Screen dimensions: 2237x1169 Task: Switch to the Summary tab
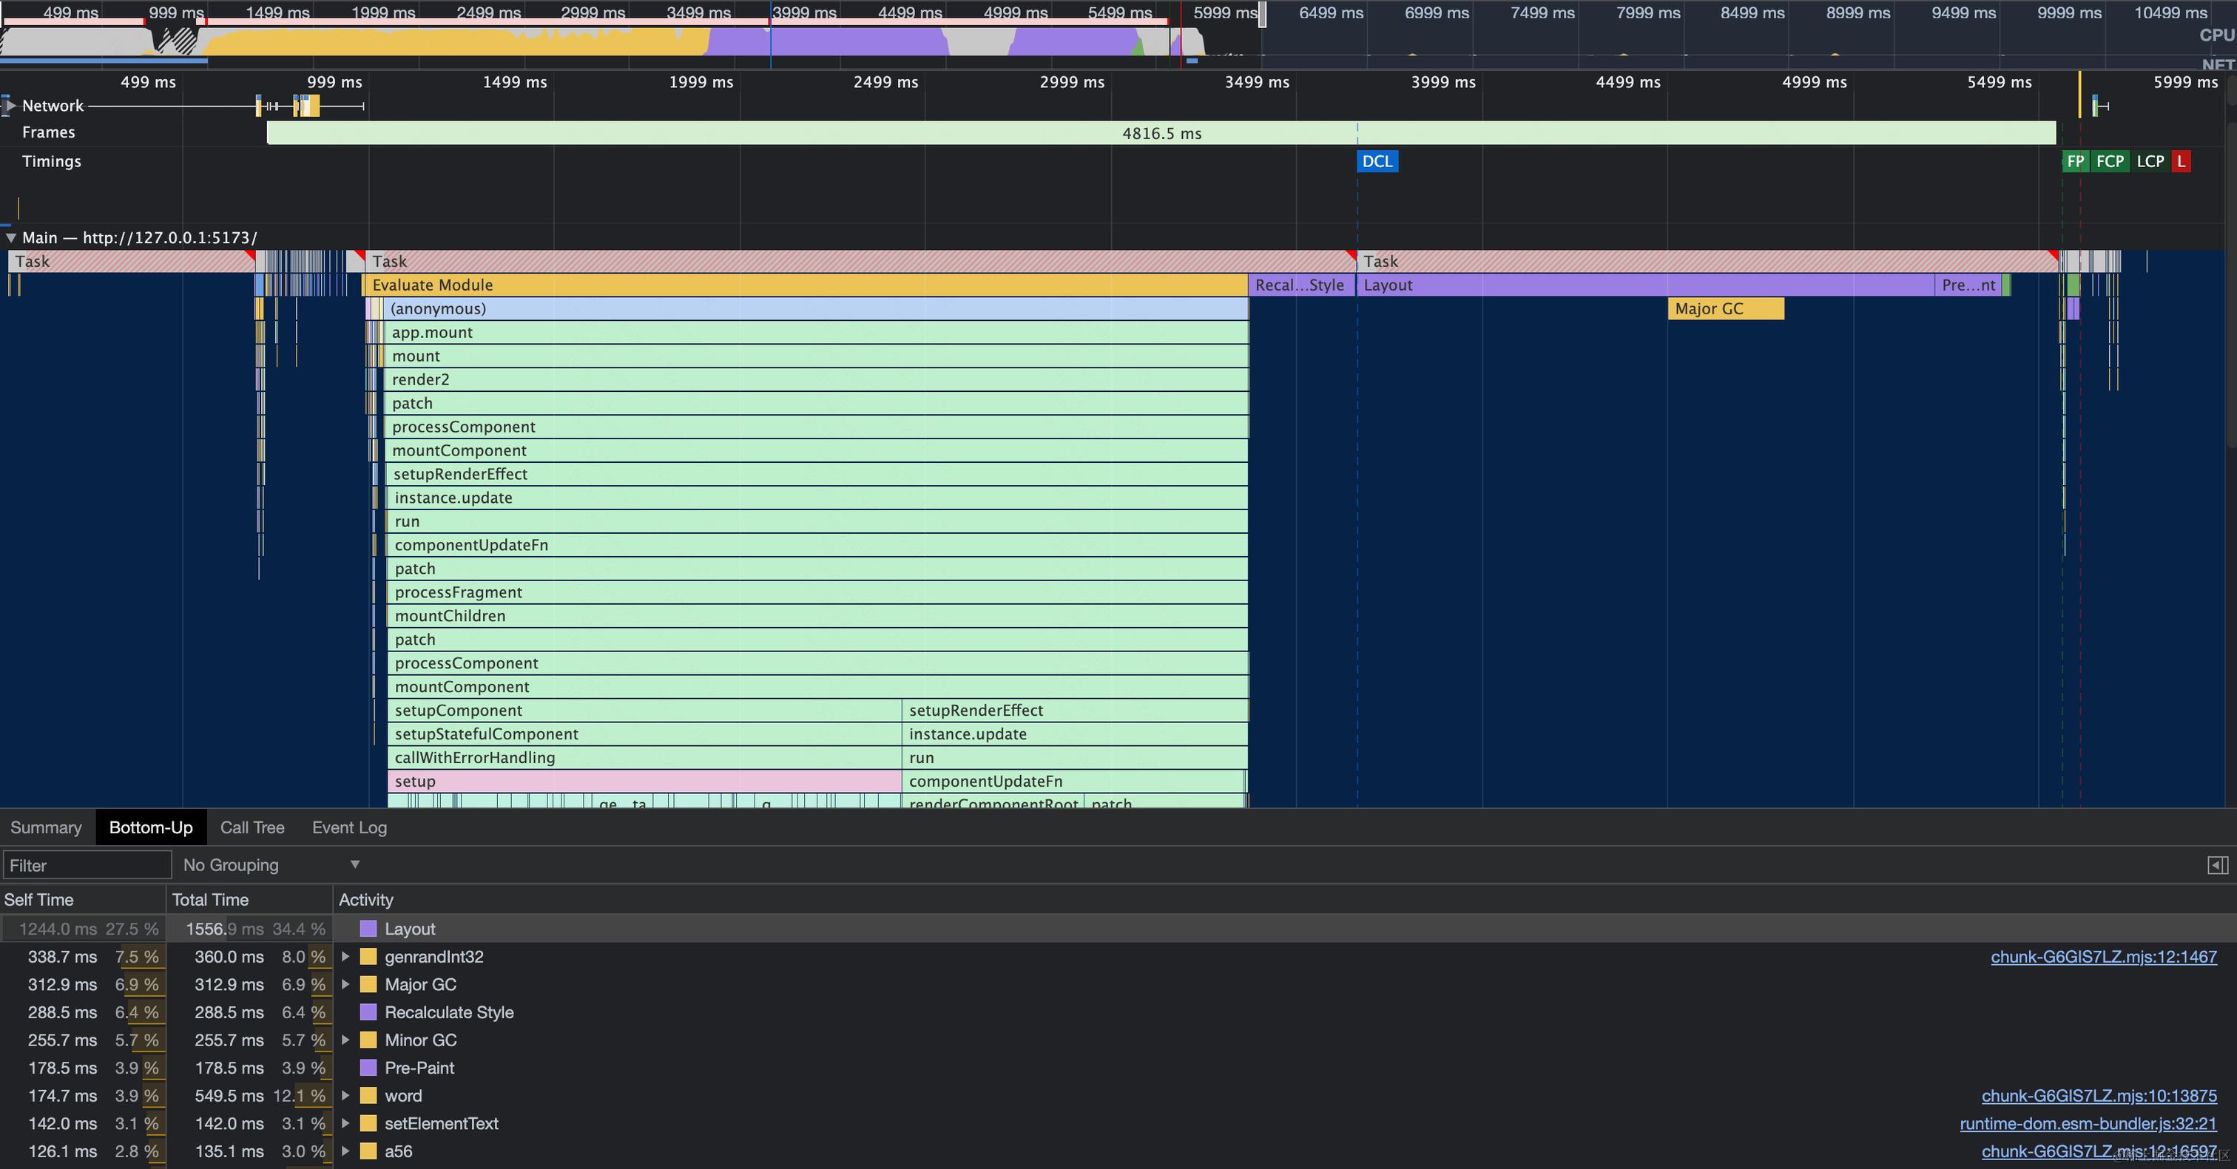46,827
